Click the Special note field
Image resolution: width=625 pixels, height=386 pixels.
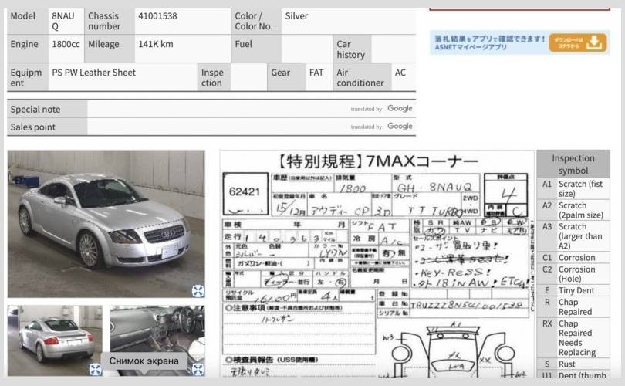click(x=216, y=109)
